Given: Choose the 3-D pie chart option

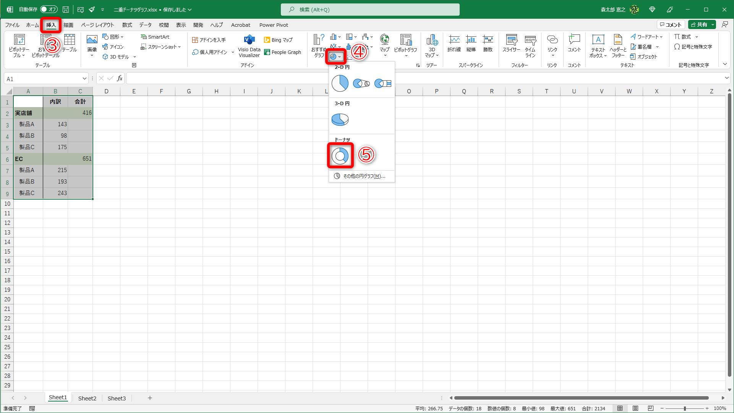Looking at the screenshot, I should coord(340,119).
